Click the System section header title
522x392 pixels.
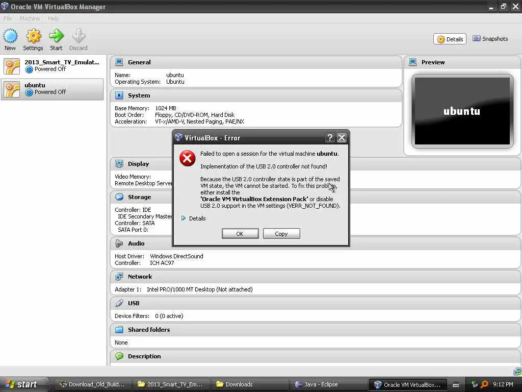tap(139, 95)
